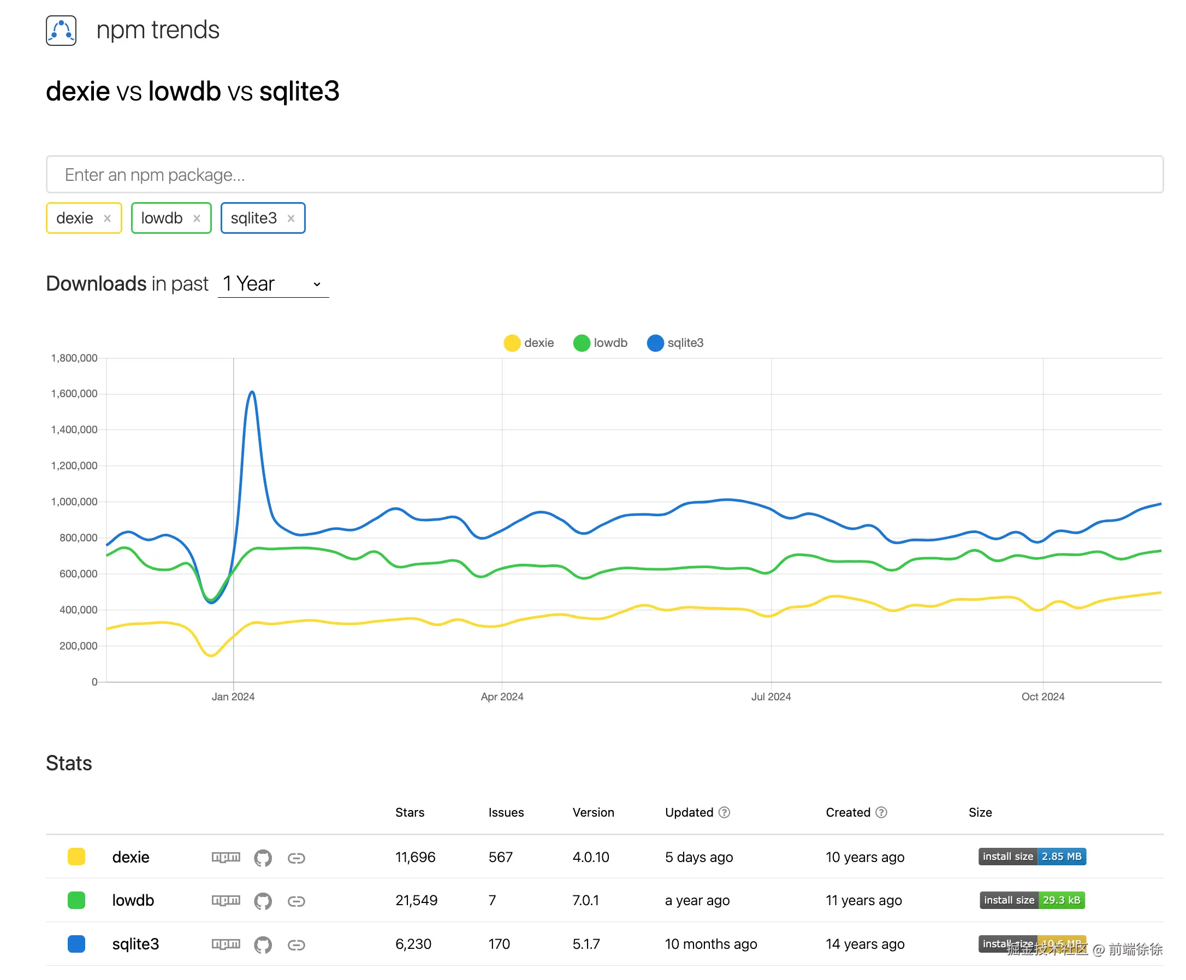The image size is (1186, 980).
Task: Open lowdb's GitHub repository icon
Action: pyautogui.click(x=263, y=901)
